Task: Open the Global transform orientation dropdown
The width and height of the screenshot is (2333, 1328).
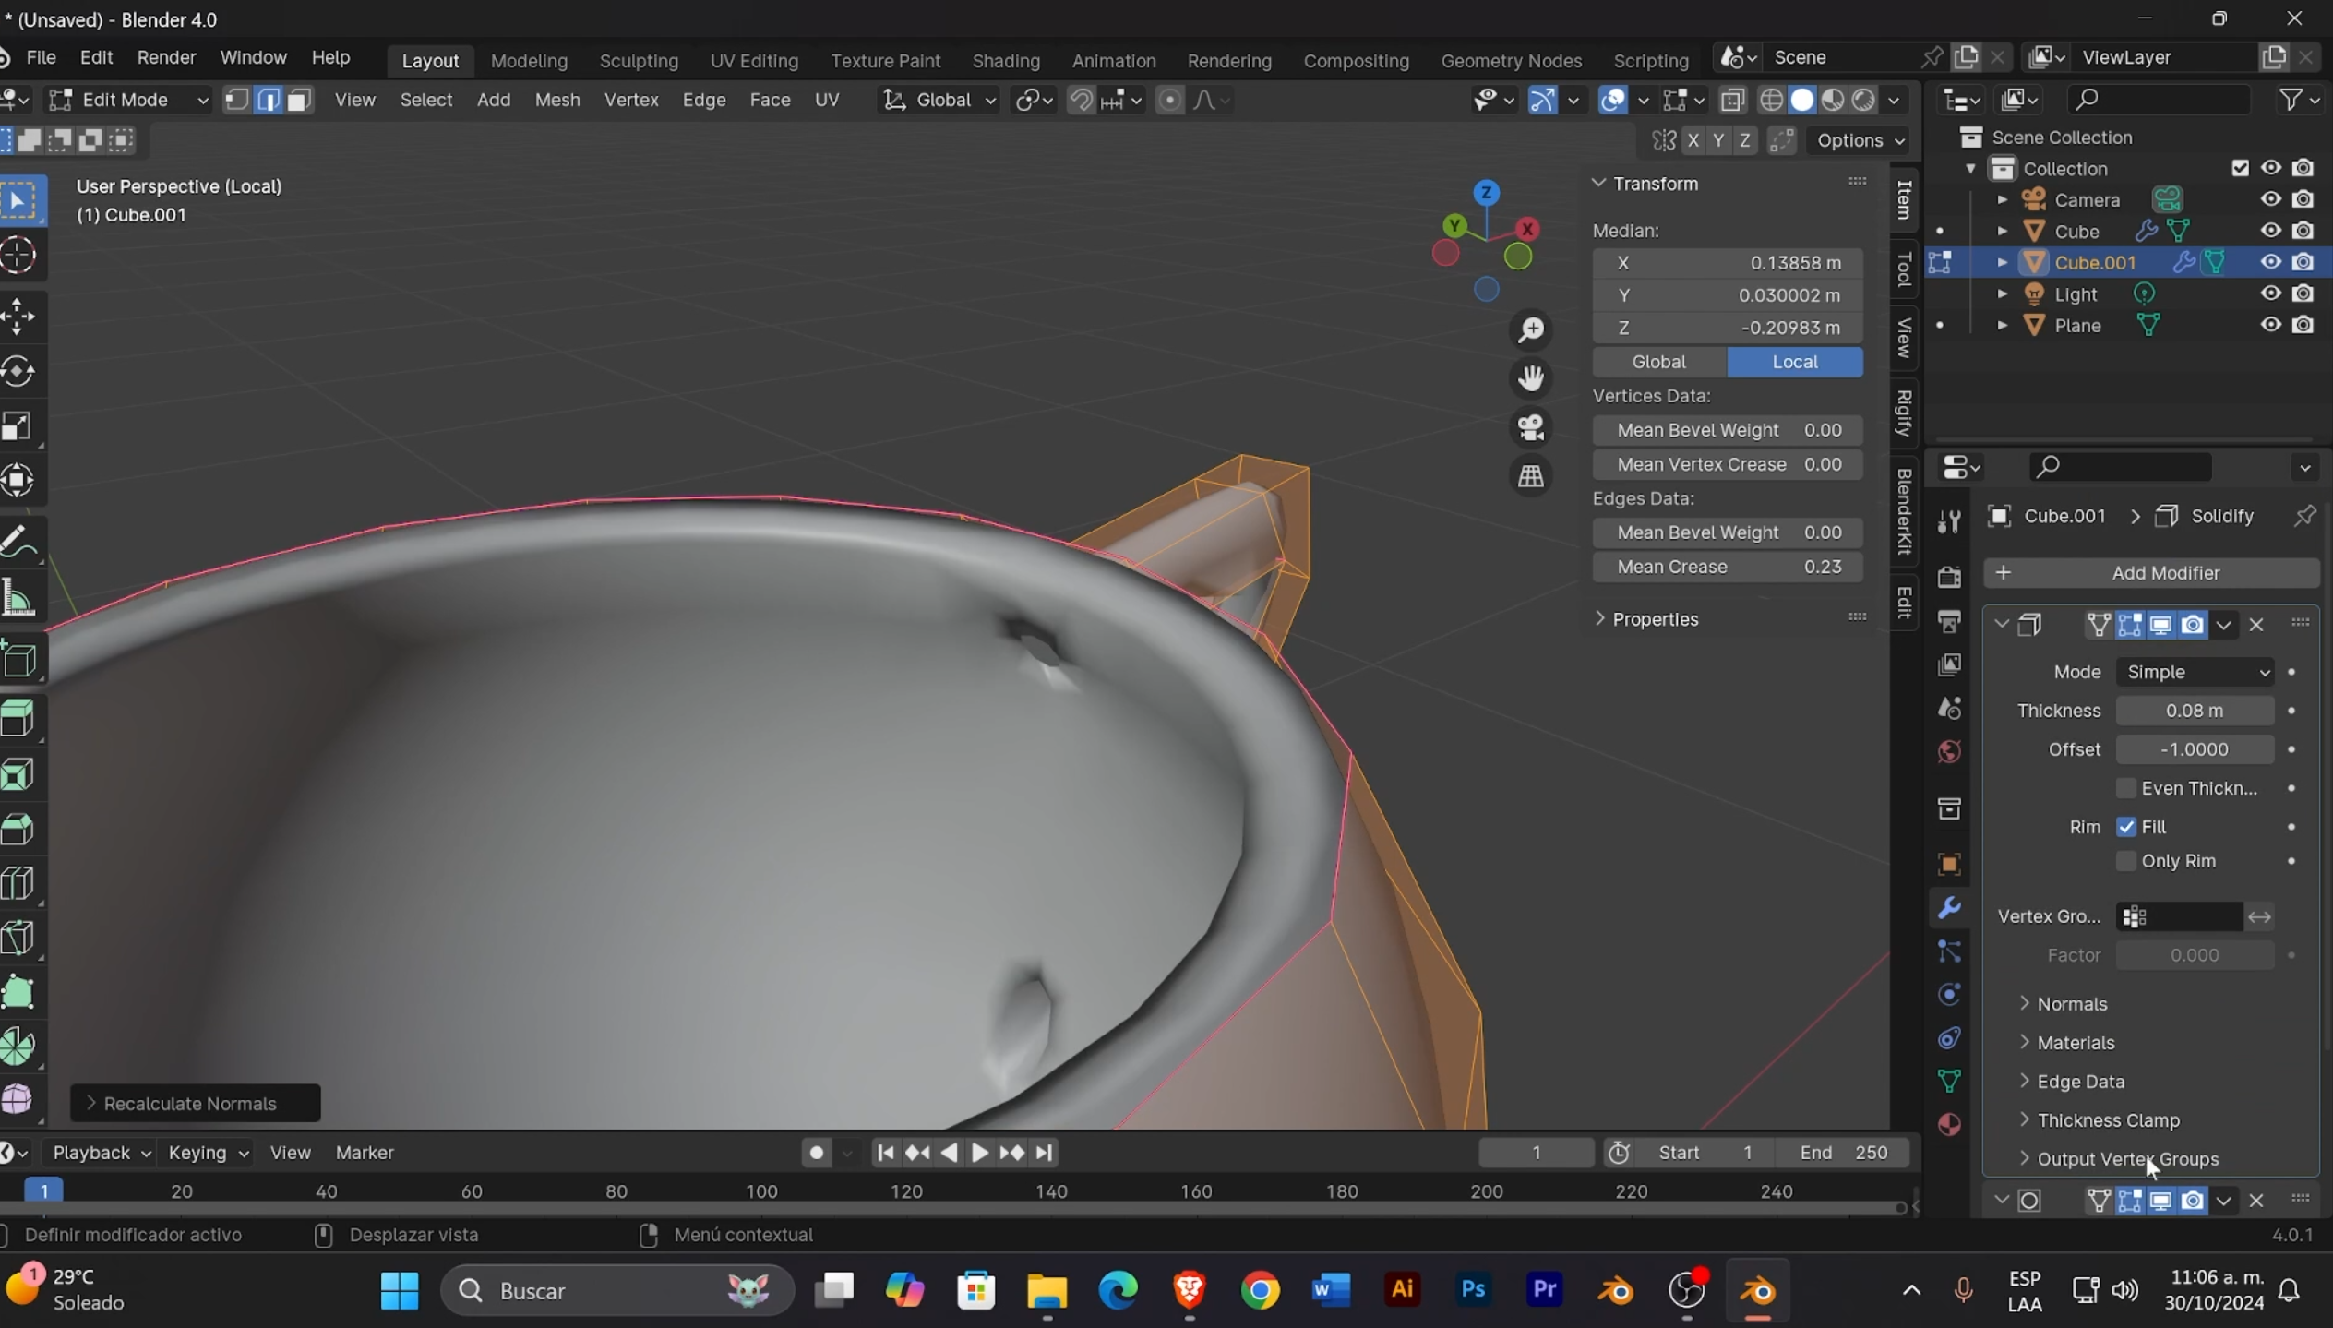Action: click(x=939, y=100)
